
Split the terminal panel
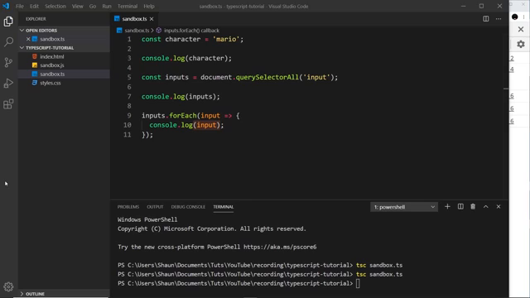[x=460, y=206]
